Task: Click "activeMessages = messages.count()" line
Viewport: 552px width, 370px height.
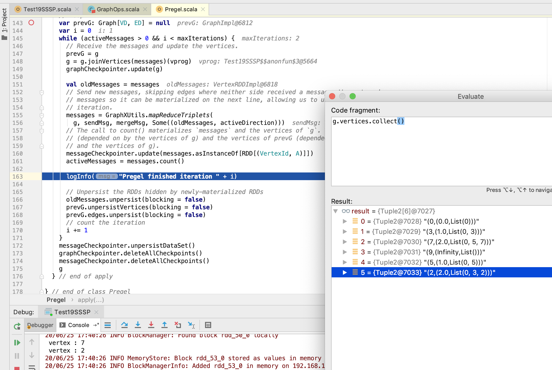Action: tap(125, 161)
